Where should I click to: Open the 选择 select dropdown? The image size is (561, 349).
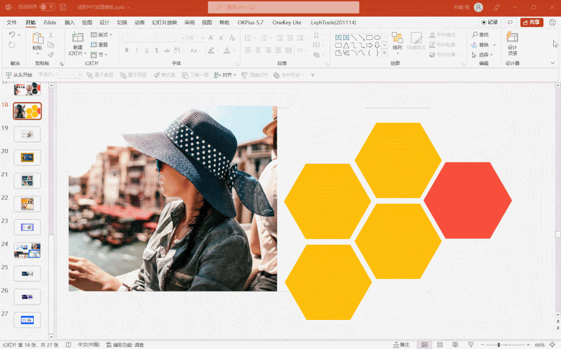pyautogui.click(x=482, y=54)
